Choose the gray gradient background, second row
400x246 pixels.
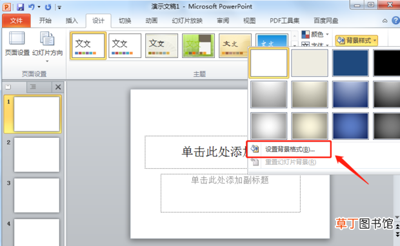click(269, 95)
